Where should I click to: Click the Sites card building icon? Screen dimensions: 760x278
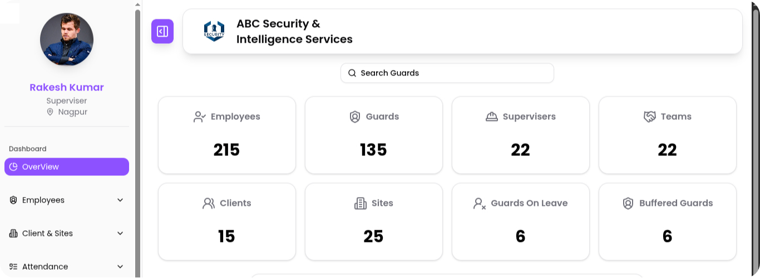coord(360,204)
